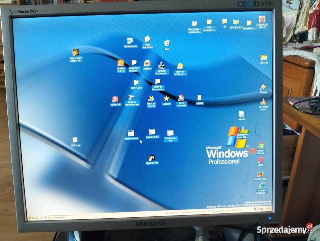The width and height of the screenshot is (320, 241).
Task: Launch WizTree from the desktop
Action: click(264, 59)
